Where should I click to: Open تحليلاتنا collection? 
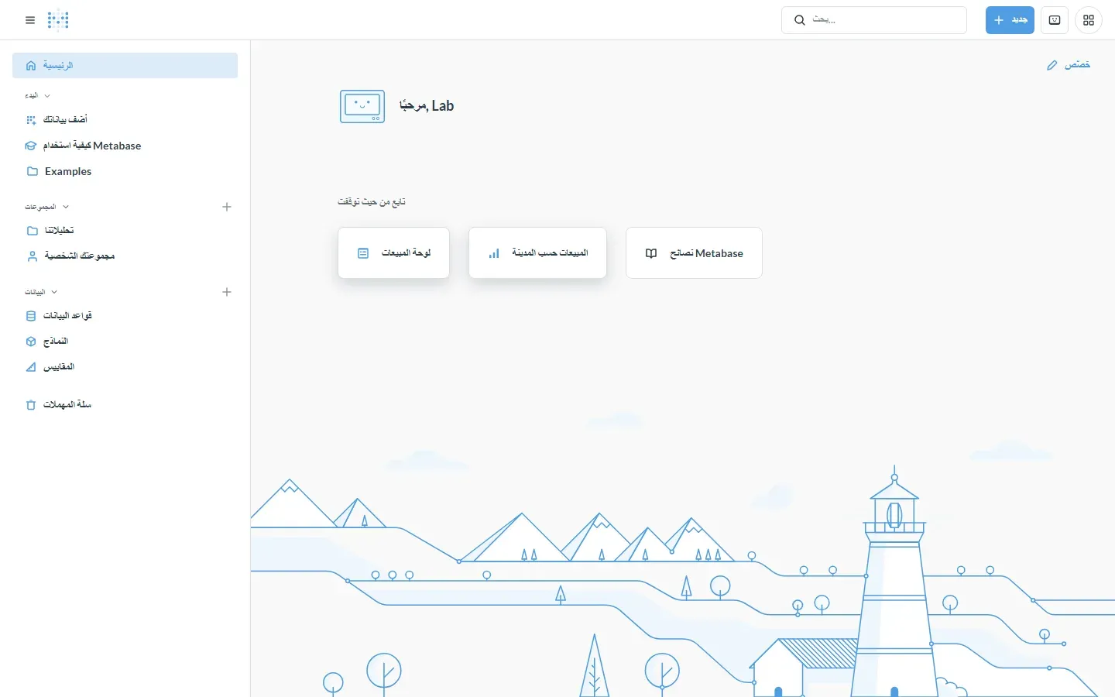[x=125, y=231]
